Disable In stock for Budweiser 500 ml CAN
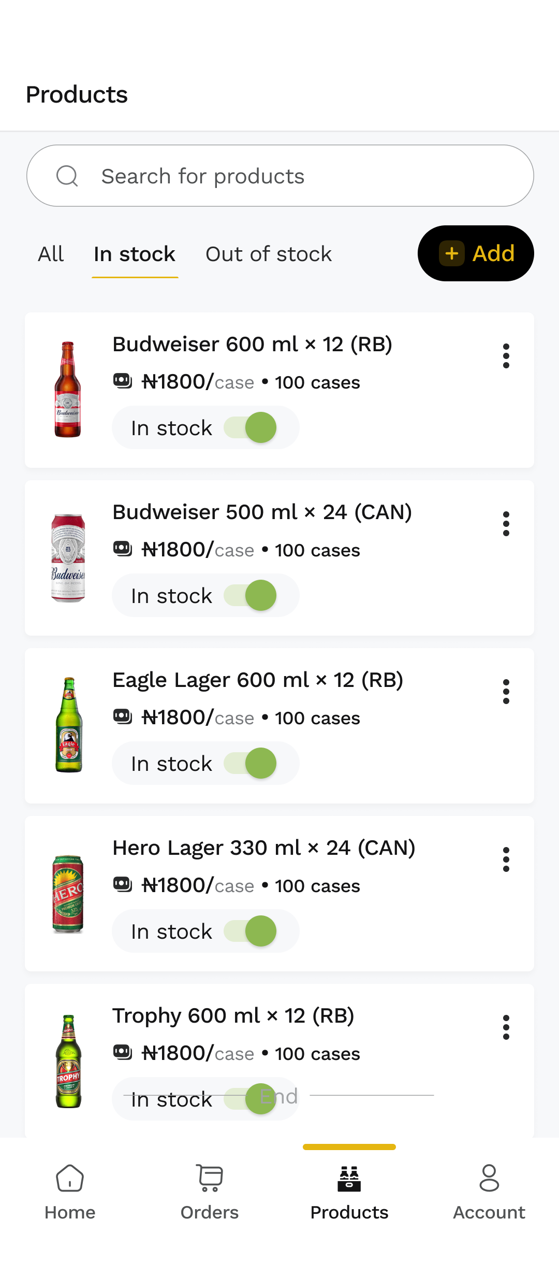 coord(251,596)
